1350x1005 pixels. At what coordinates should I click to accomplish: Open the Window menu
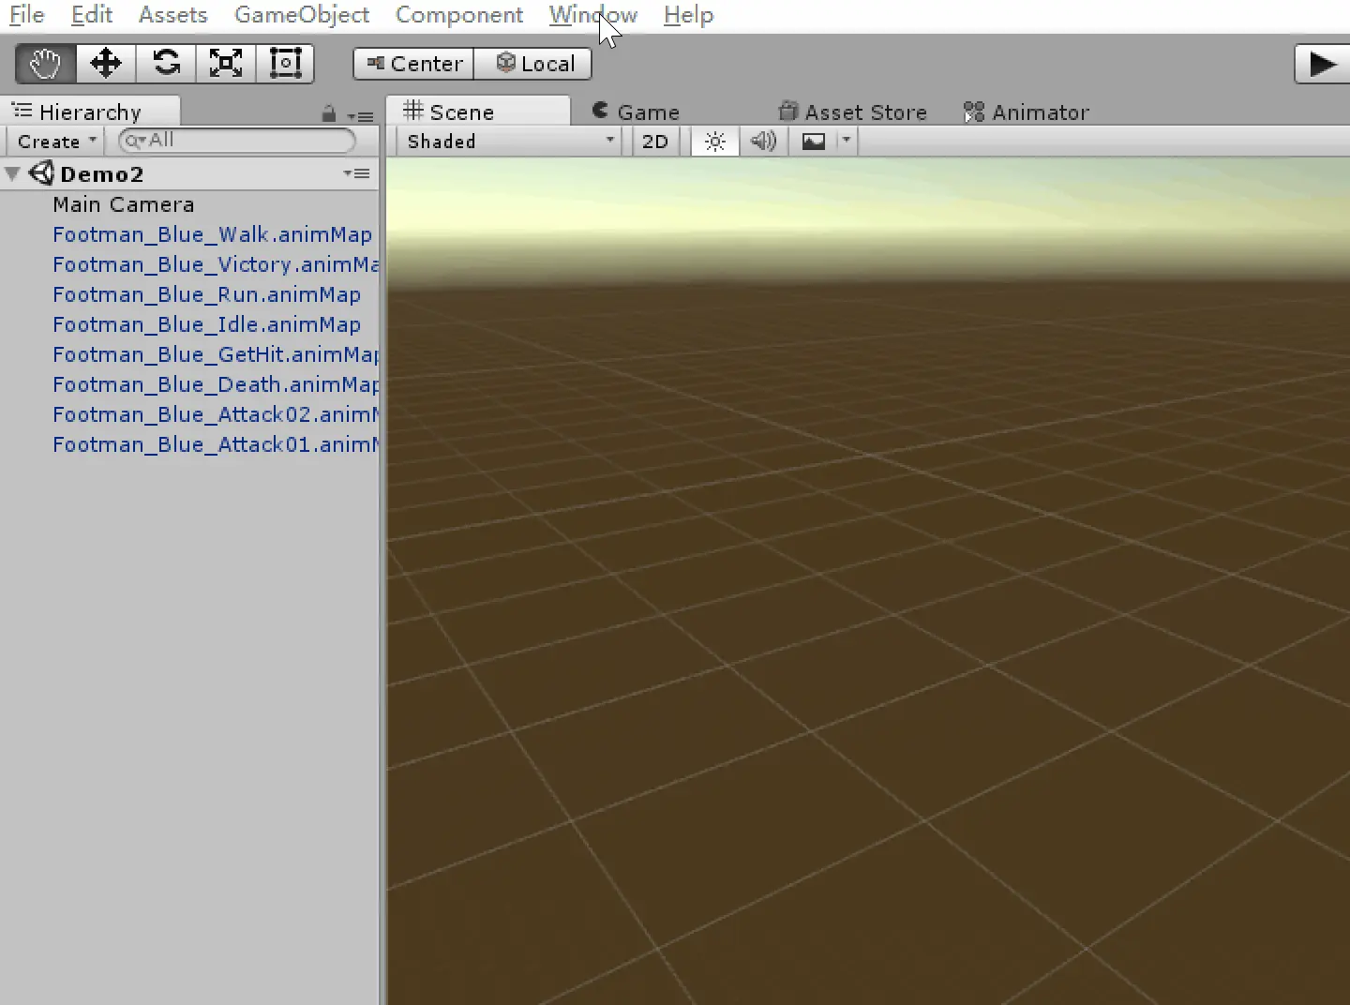tap(593, 15)
